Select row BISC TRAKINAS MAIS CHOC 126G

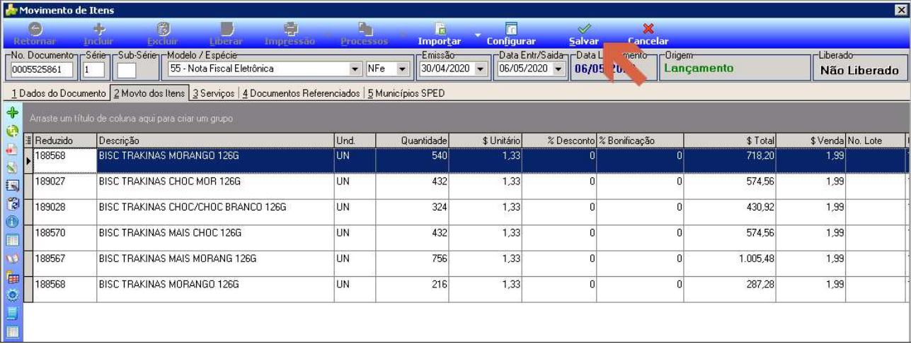coord(466,237)
